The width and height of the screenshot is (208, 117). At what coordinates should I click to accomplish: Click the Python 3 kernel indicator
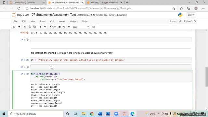point(190,21)
